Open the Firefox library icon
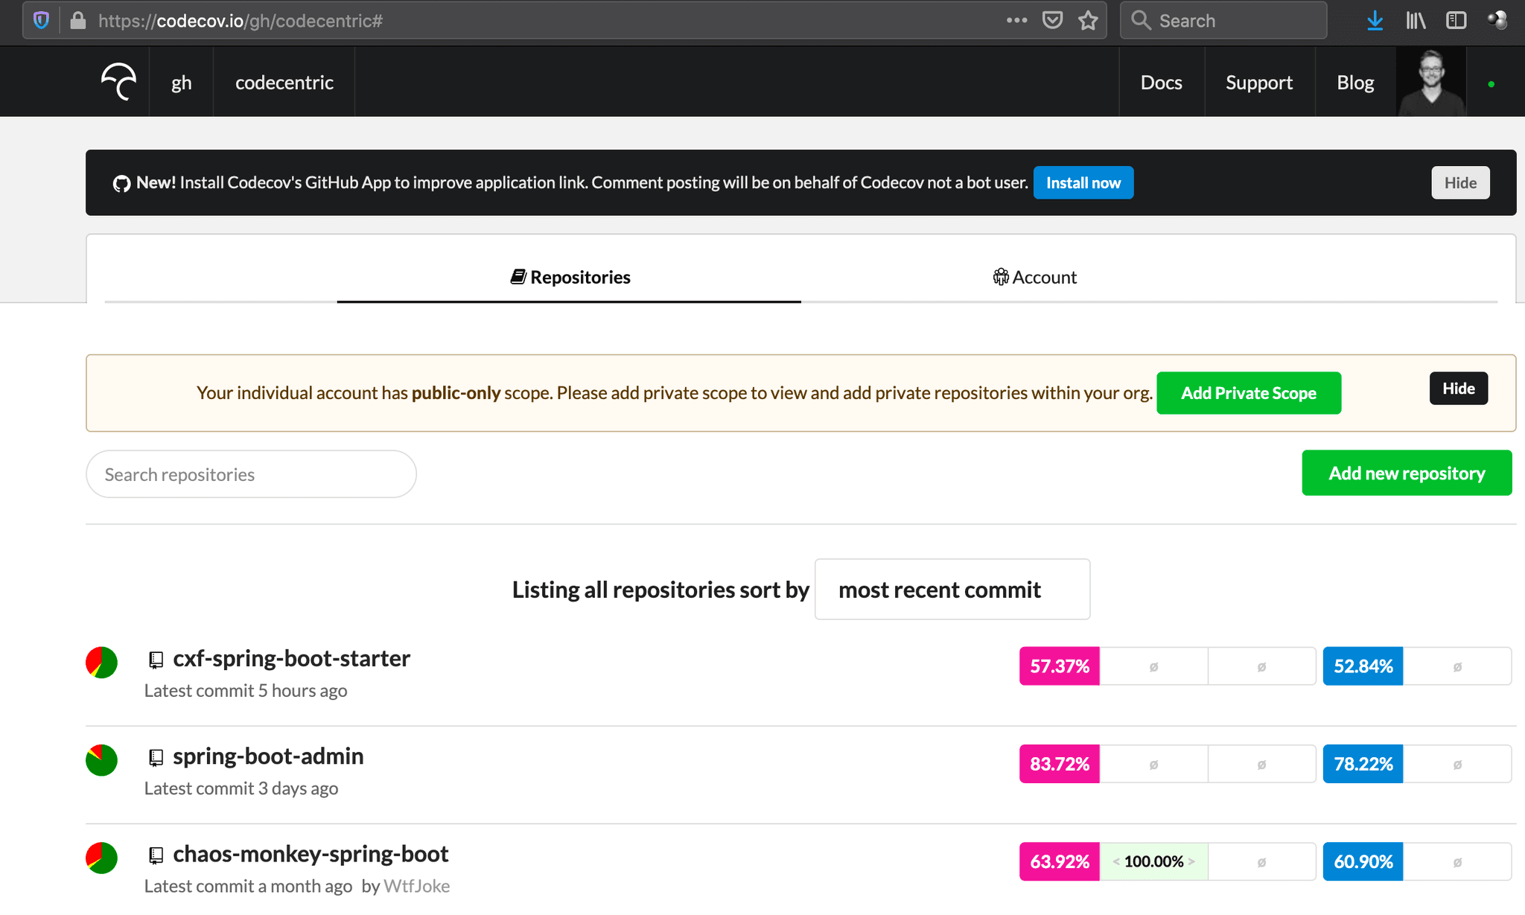1525x915 pixels. tap(1416, 20)
